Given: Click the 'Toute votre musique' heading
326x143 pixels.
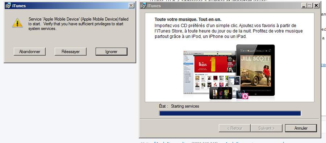Looking at the screenshot, I should [x=188, y=19].
